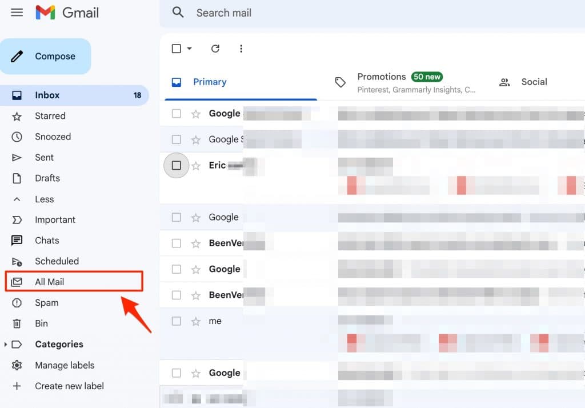Click the Scheduled send icon
The image size is (585, 408).
[17, 262]
